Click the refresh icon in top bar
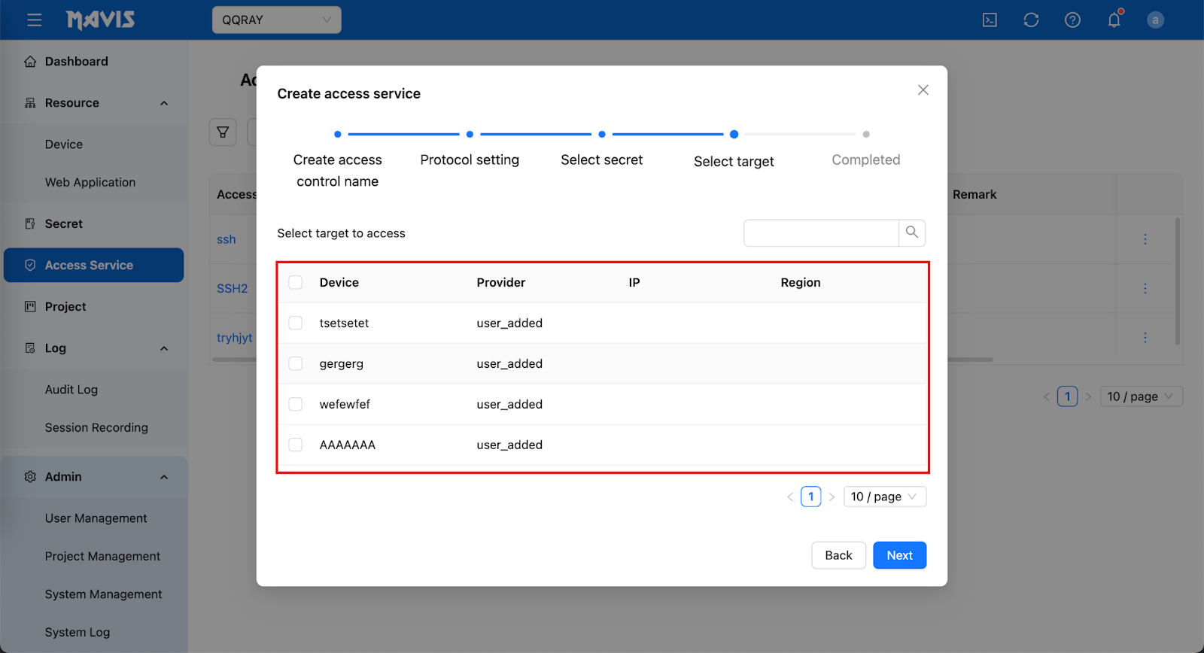Screen dimensions: 1204x653 tap(1031, 20)
